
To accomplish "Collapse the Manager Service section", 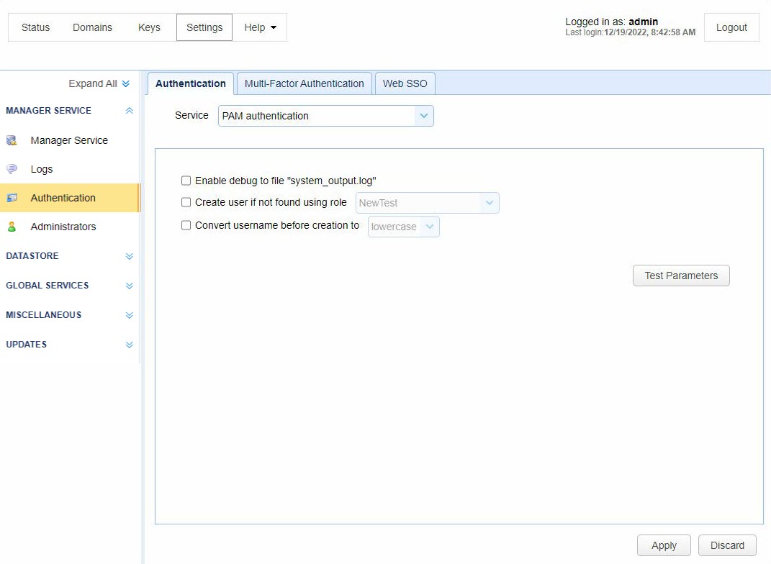I will (x=130, y=111).
